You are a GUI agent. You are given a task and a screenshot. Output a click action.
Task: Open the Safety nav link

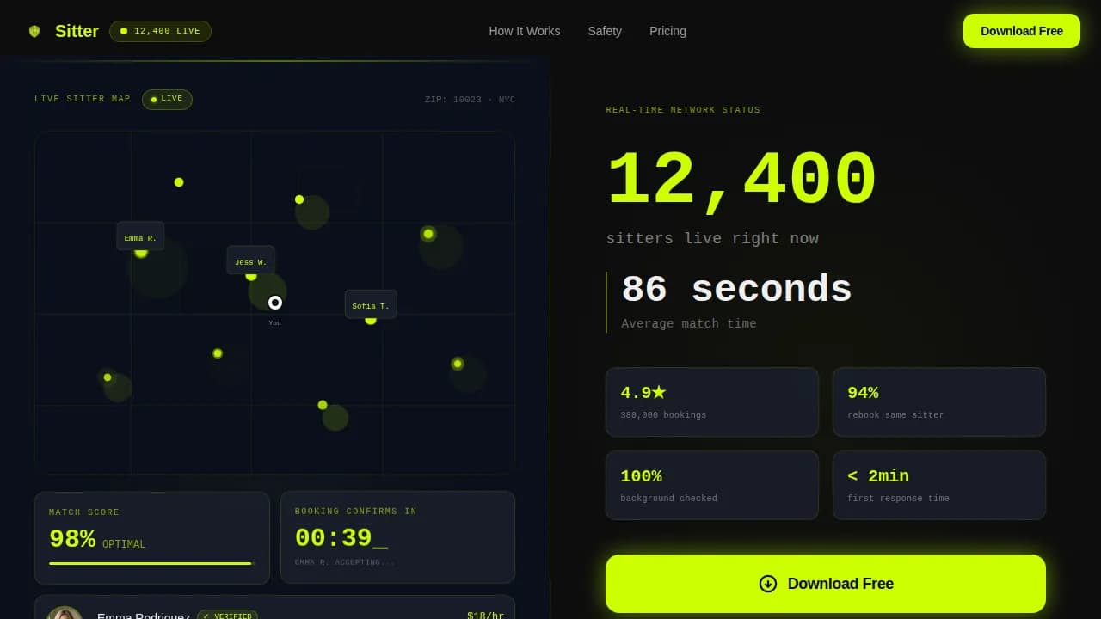point(605,31)
